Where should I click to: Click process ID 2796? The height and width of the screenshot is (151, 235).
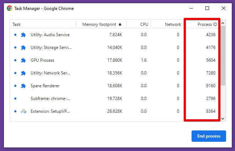[210, 99]
